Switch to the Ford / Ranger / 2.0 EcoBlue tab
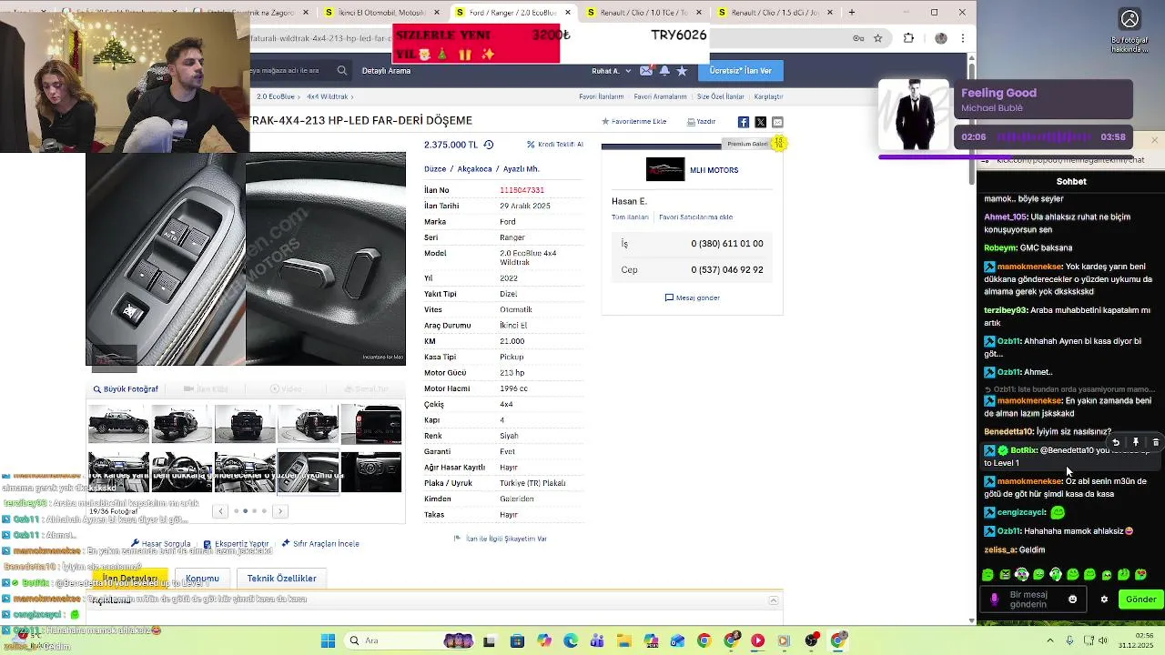This screenshot has height=655, width=1165. point(513,12)
